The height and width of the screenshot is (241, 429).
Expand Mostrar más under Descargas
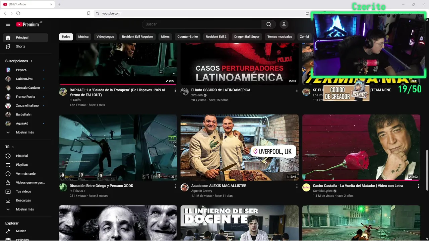point(25,210)
